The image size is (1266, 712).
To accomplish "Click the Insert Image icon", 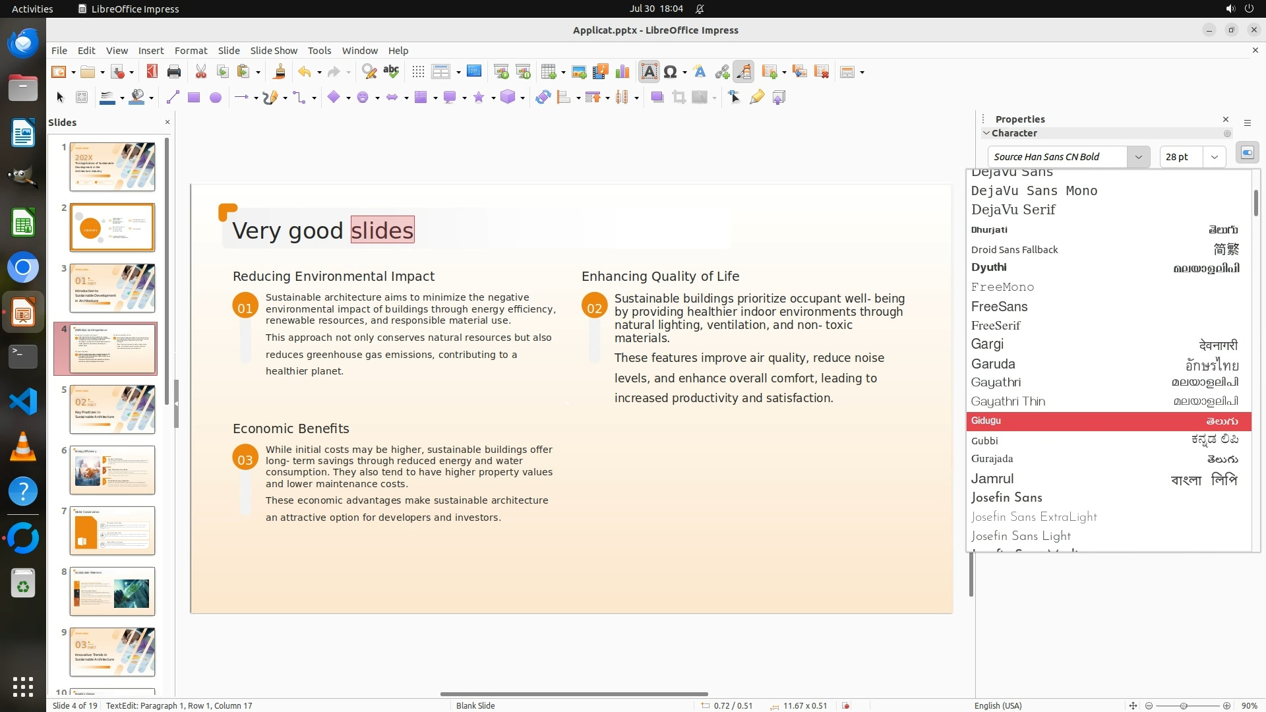I will tap(578, 72).
